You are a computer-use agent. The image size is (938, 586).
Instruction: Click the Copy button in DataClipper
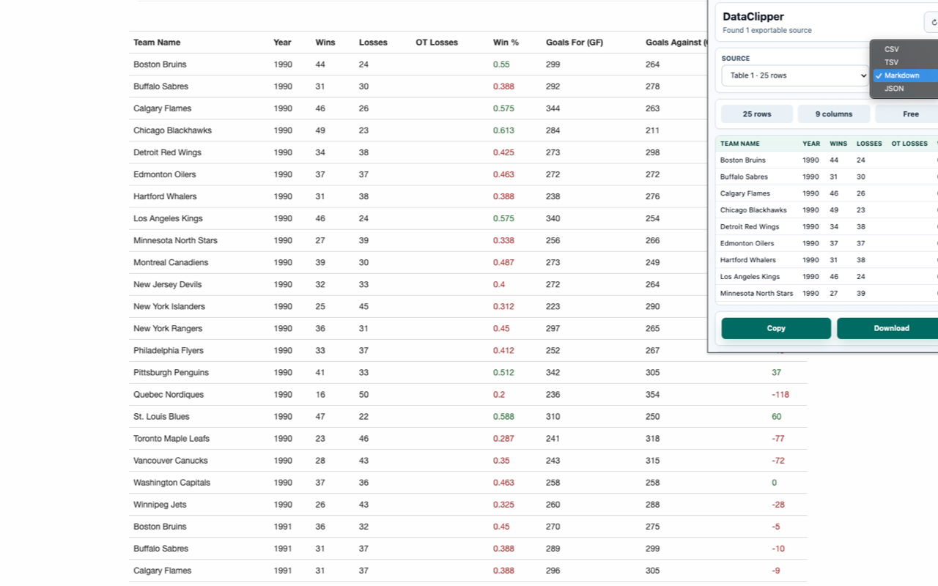point(776,328)
